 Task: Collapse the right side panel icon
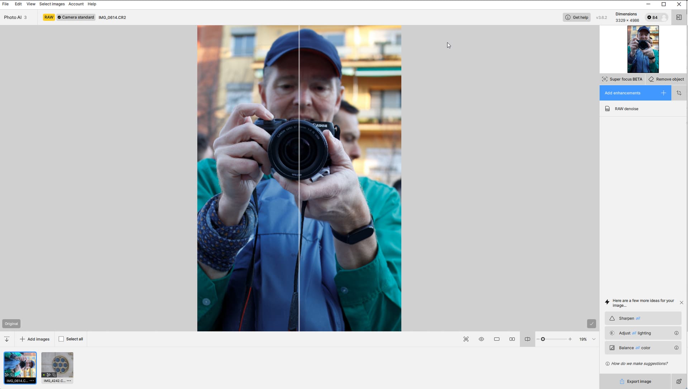679,17
